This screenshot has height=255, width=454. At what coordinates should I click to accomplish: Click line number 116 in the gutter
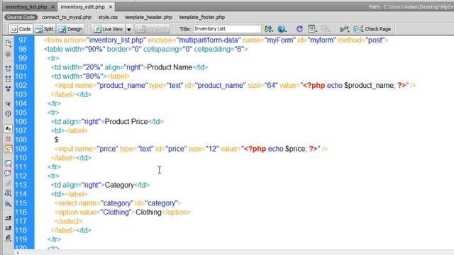21,212
